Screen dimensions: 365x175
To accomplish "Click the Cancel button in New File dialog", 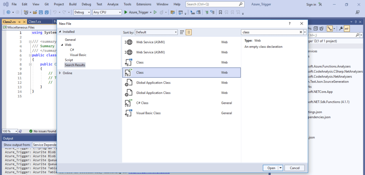I will 294,168.
